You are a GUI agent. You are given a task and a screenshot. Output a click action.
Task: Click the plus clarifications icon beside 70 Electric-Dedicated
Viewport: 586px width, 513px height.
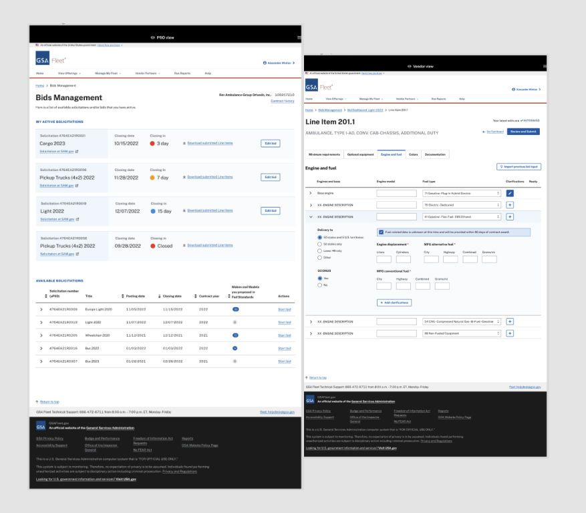tap(510, 204)
